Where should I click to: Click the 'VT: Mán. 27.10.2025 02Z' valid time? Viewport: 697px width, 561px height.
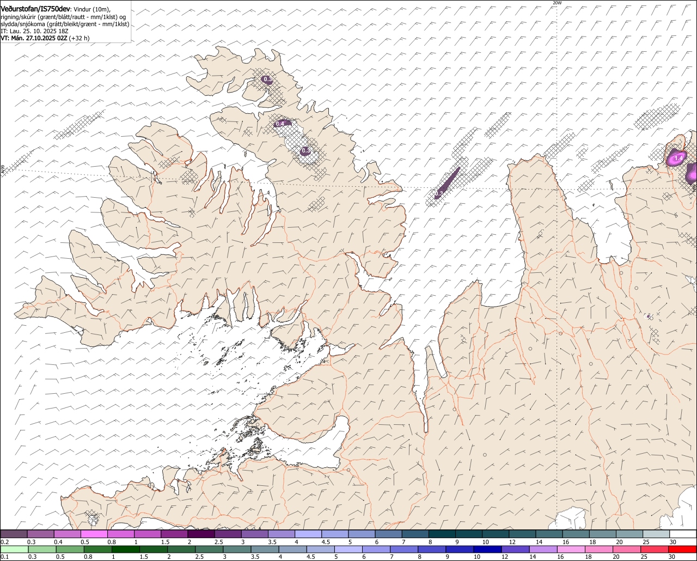coord(34,38)
